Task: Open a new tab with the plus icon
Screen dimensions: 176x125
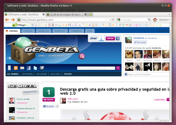Action: (91, 14)
